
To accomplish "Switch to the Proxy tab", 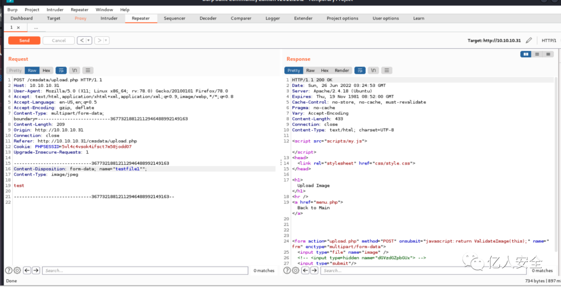I will tap(81, 18).
